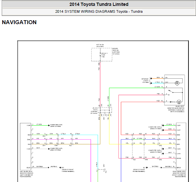This screenshot has width=196, height=182.
Task: Click the WHT wire label on left sensor
Action: coord(38,148)
